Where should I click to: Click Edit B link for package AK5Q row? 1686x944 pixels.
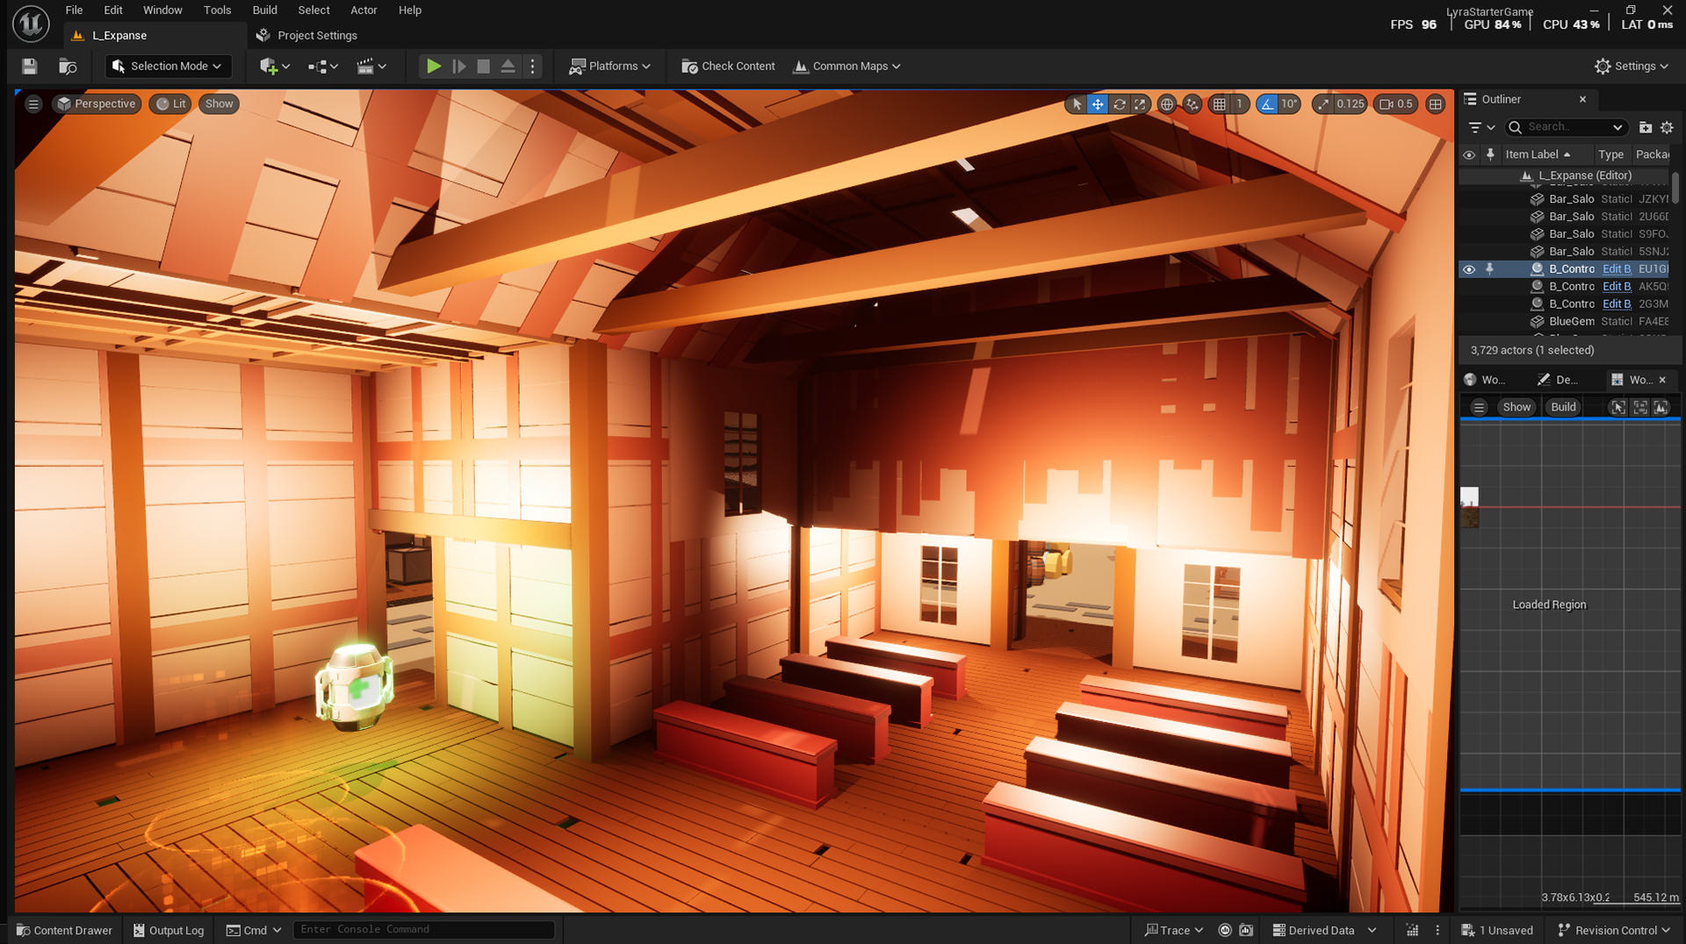(x=1616, y=286)
